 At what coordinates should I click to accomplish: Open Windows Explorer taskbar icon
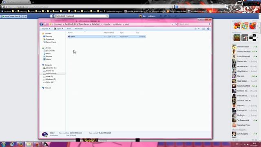coord(29,144)
